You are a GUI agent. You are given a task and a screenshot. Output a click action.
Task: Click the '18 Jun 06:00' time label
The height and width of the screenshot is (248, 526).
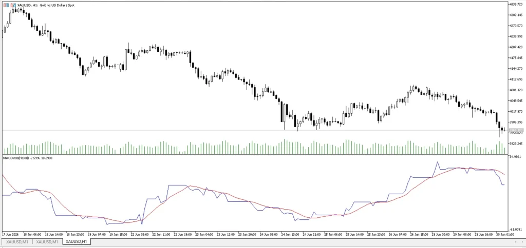[31, 234]
